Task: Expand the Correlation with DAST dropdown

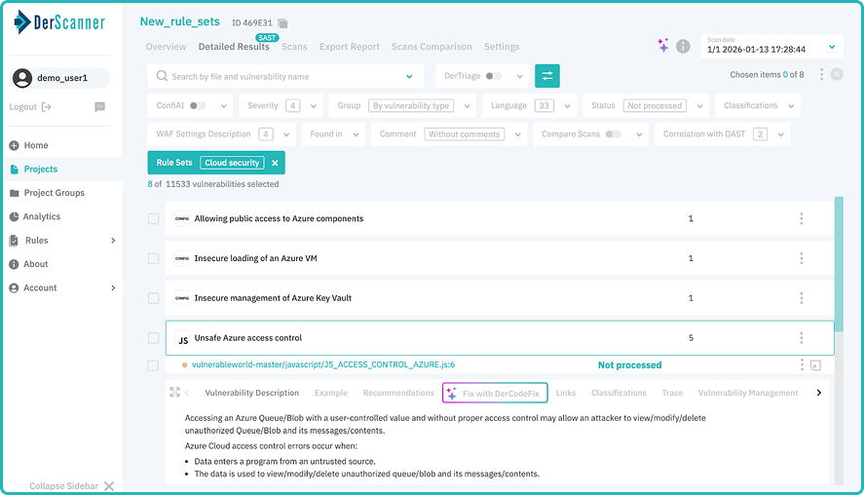Action: (781, 134)
